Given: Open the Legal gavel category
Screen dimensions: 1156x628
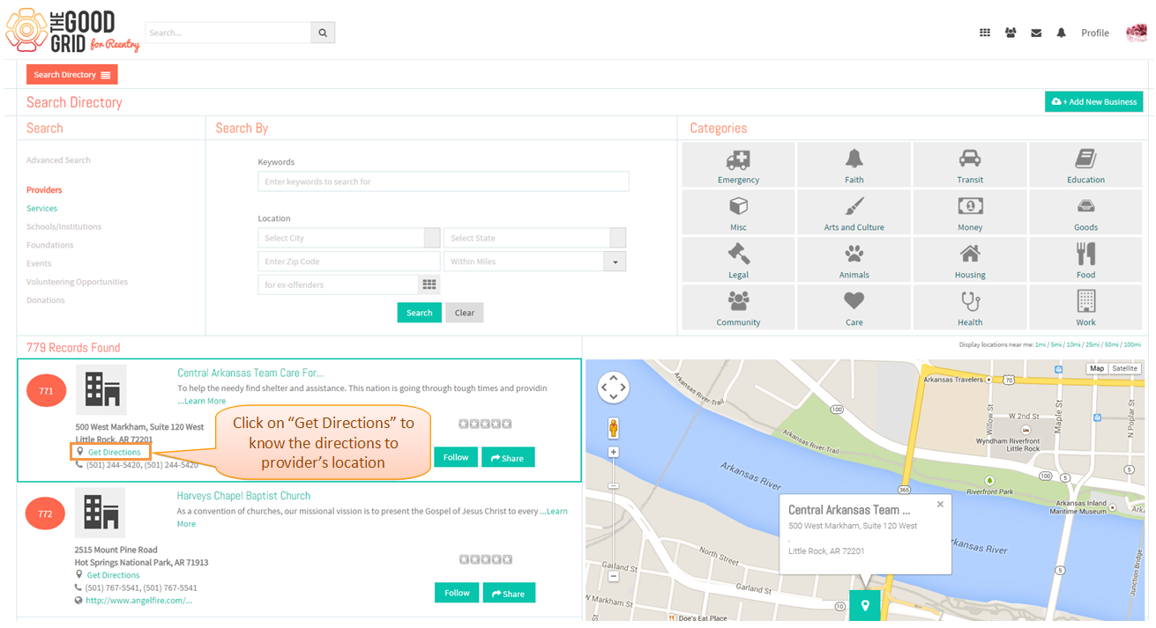Looking at the screenshot, I should click(738, 260).
